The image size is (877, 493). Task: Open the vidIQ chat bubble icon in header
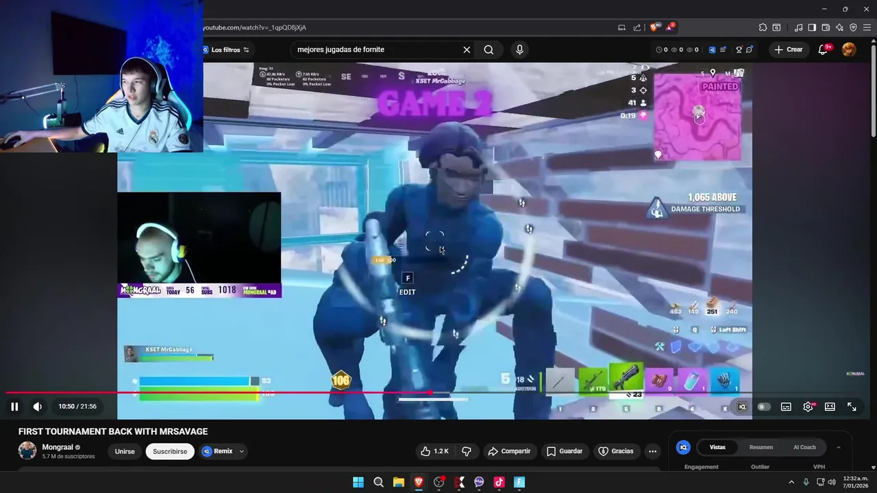click(x=750, y=49)
